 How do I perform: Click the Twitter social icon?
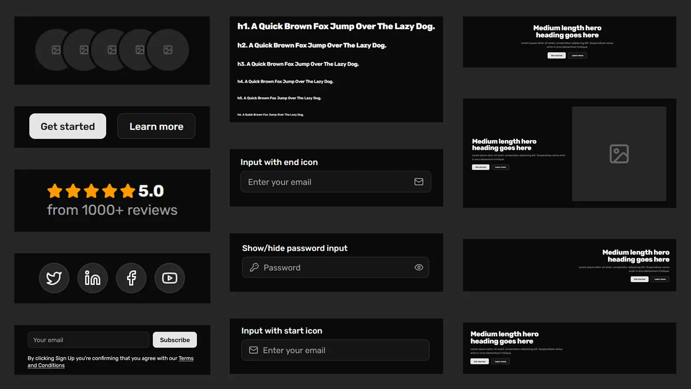[54, 278]
